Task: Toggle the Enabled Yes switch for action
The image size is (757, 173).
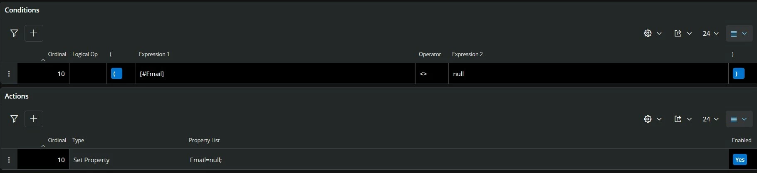Action: click(740, 160)
